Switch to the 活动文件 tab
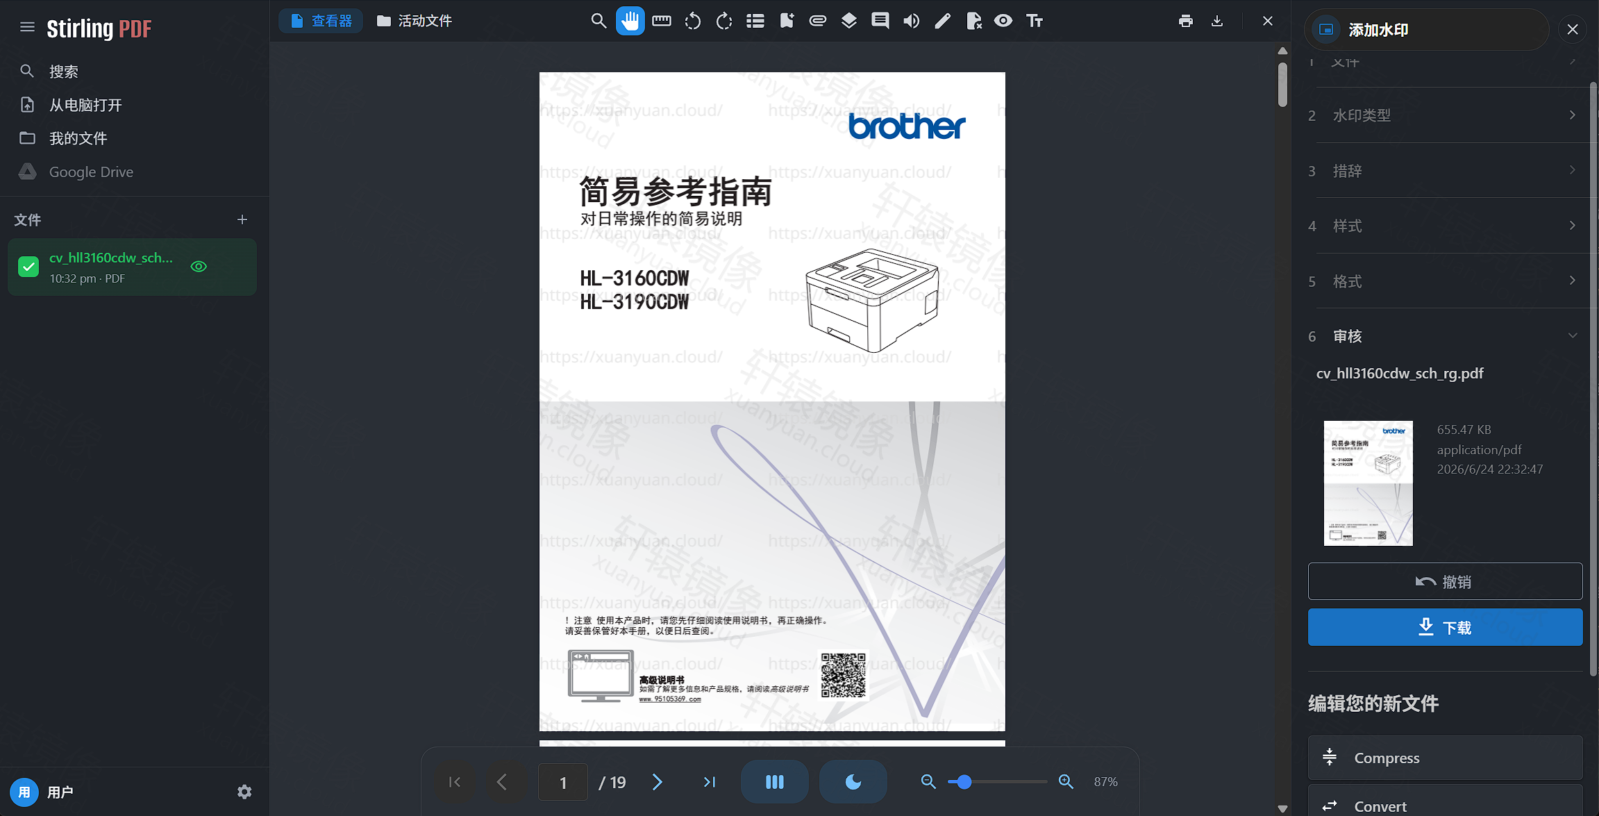This screenshot has height=816, width=1599. coord(415,21)
